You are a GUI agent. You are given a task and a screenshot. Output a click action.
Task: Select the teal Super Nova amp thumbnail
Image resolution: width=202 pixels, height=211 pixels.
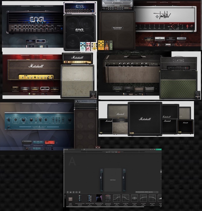click(x=38, y=143)
